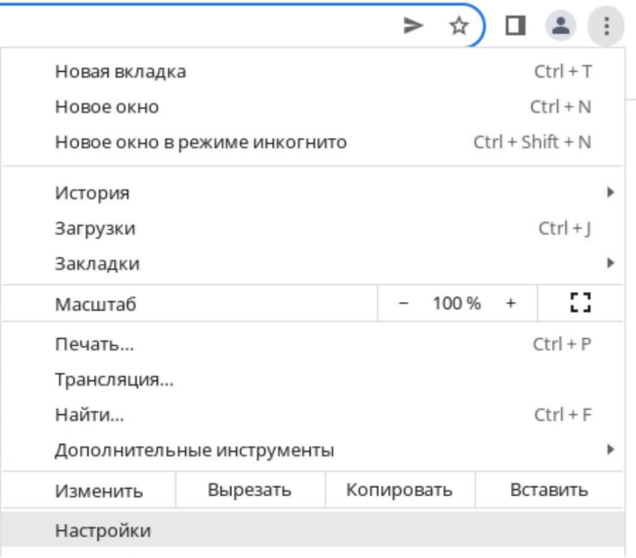Click the Копировать button
Screen dimensions: 636x558
pyautogui.click(x=400, y=490)
